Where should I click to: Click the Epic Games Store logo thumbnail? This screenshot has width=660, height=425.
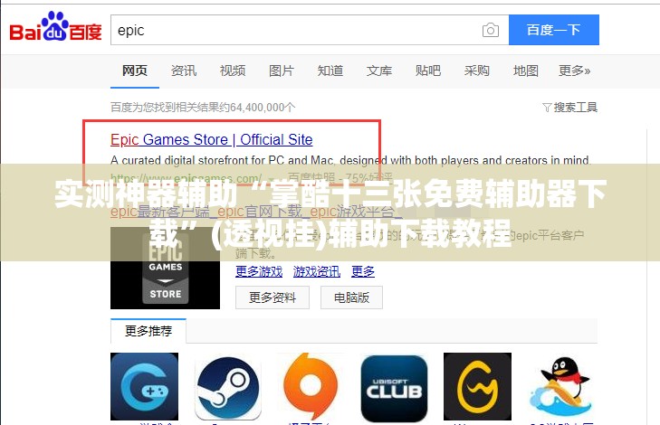pyautogui.click(x=165, y=268)
